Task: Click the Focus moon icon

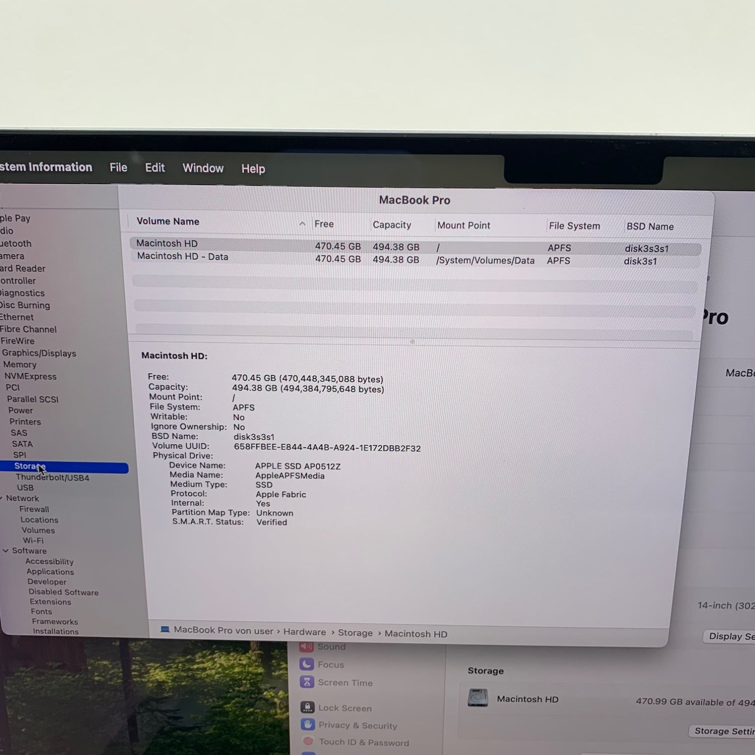Action: click(307, 664)
